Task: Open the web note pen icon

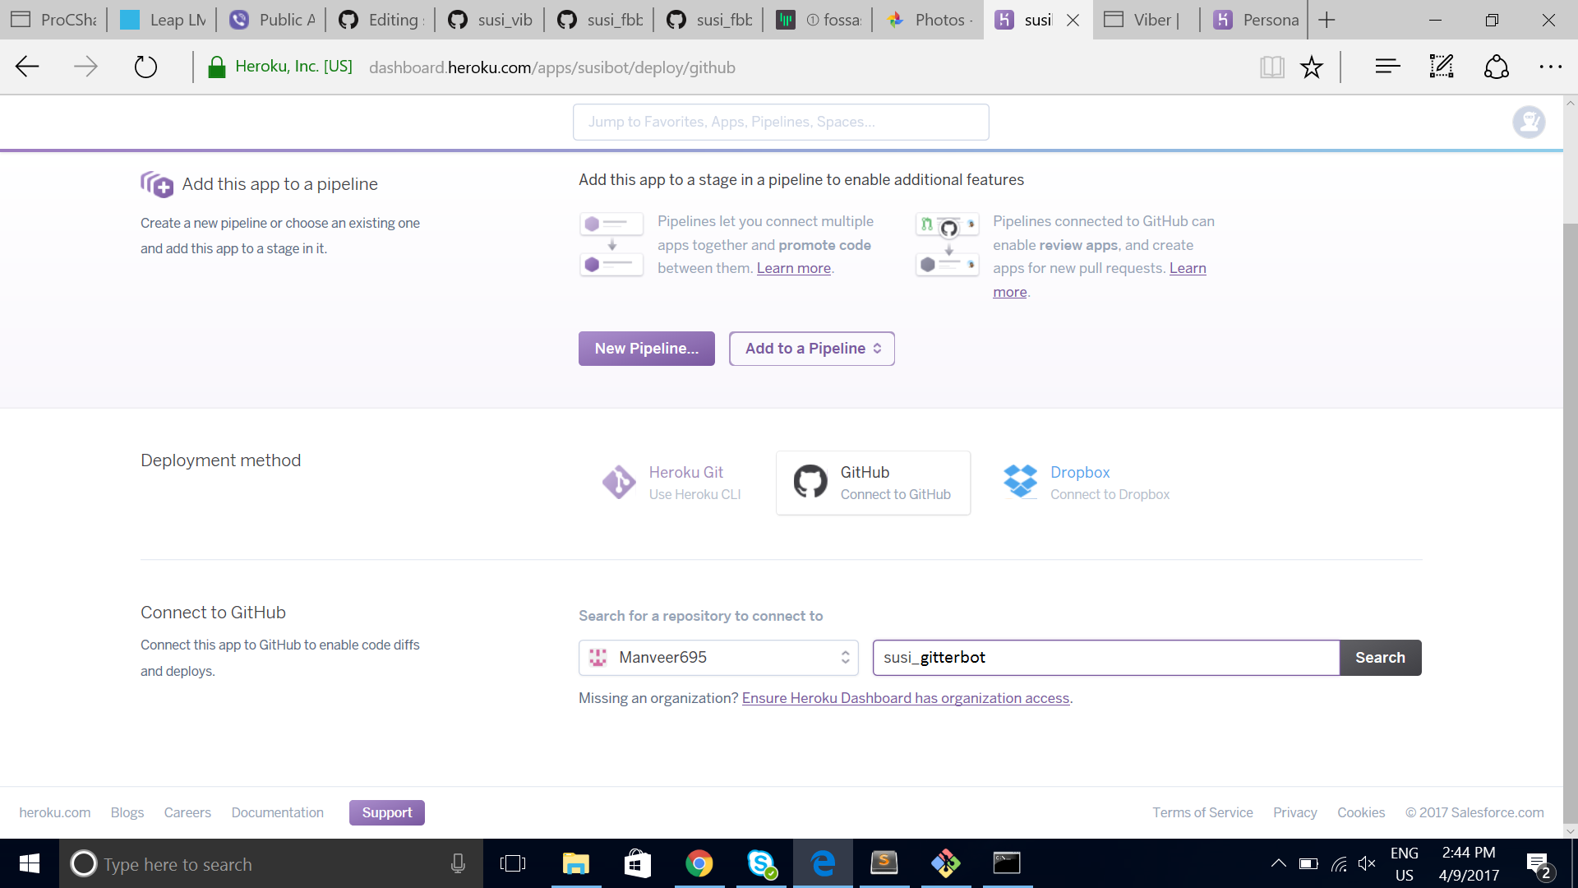Action: pyautogui.click(x=1442, y=67)
